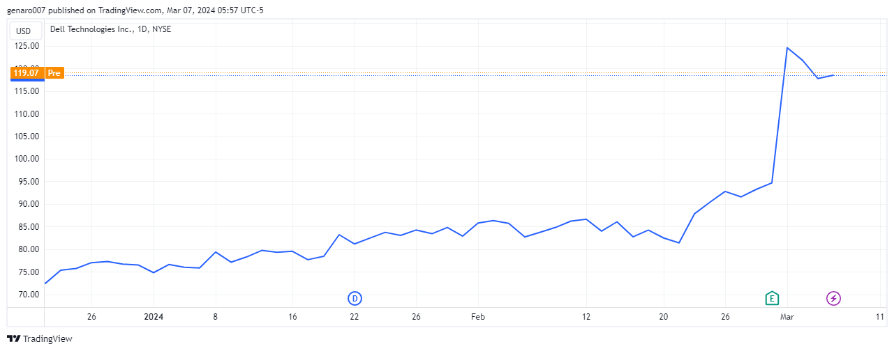
Task: Click the 119.07 price label
Action: pyautogui.click(x=26, y=72)
